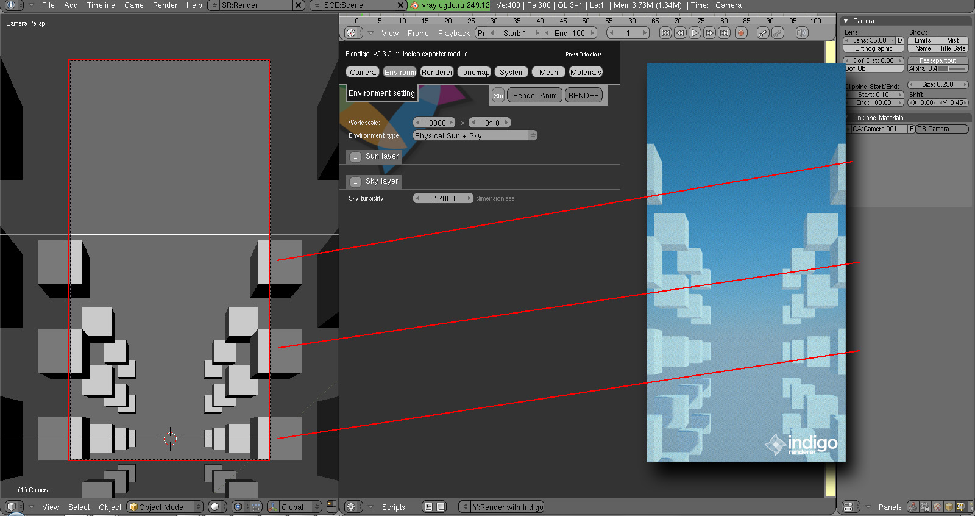The height and width of the screenshot is (516, 975).
Task: Jump to the timeline start frame
Action: click(x=665, y=33)
